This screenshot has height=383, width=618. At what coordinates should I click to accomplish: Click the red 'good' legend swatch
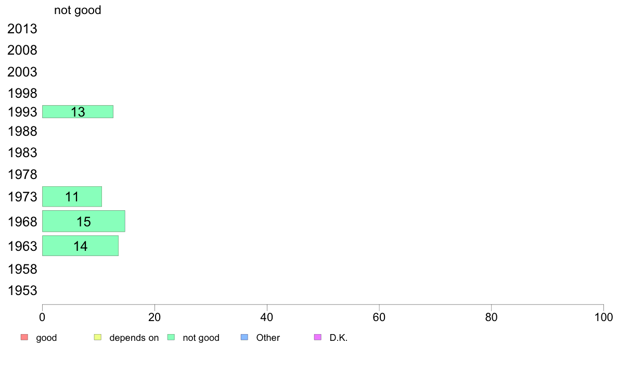tap(24, 337)
